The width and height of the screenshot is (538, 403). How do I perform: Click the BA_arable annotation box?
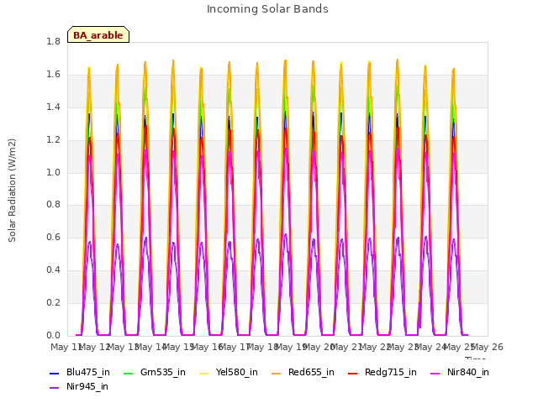pyautogui.click(x=98, y=34)
